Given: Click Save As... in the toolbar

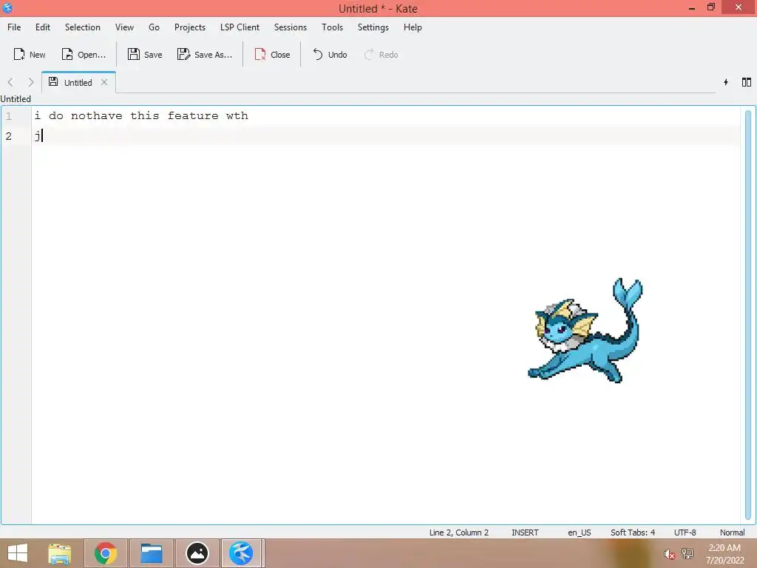Looking at the screenshot, I should point(205,55).
